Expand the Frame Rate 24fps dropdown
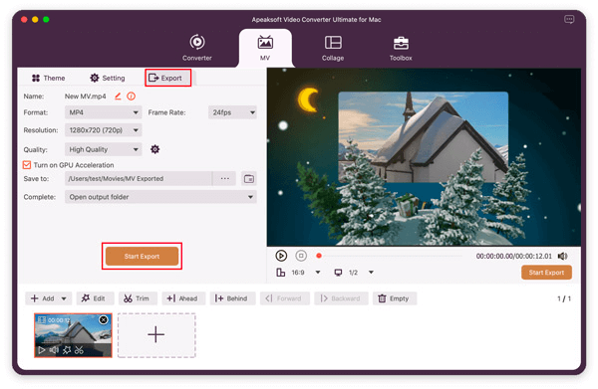 pos(232,112)
